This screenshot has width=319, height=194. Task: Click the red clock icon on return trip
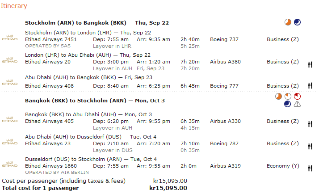coord(297,96)
